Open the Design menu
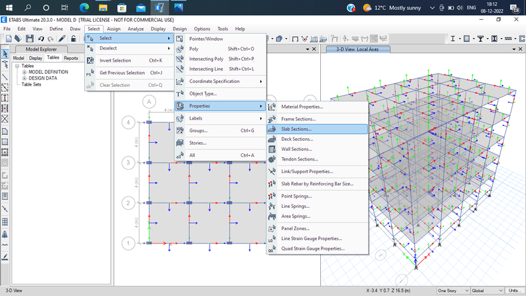The width and height of the screenshot is (526, 296). [179, 29]
